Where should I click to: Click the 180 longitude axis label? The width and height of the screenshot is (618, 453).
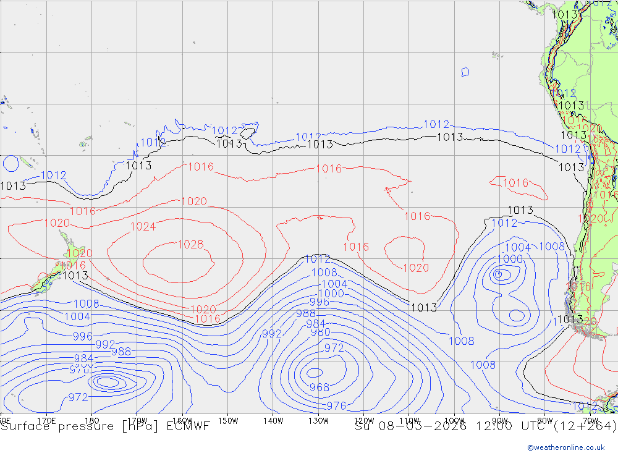(x=92, y=421)
